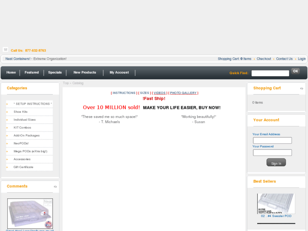Focus the Quick Find search field
The image size is (308, 231).
tap(270, 73)
